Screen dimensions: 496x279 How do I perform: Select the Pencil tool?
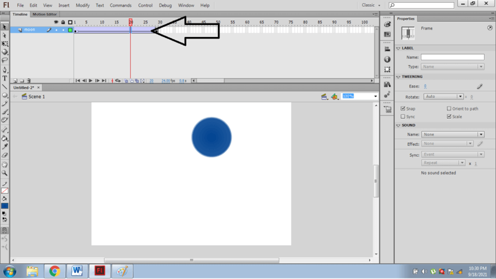(x=4, y=104)
